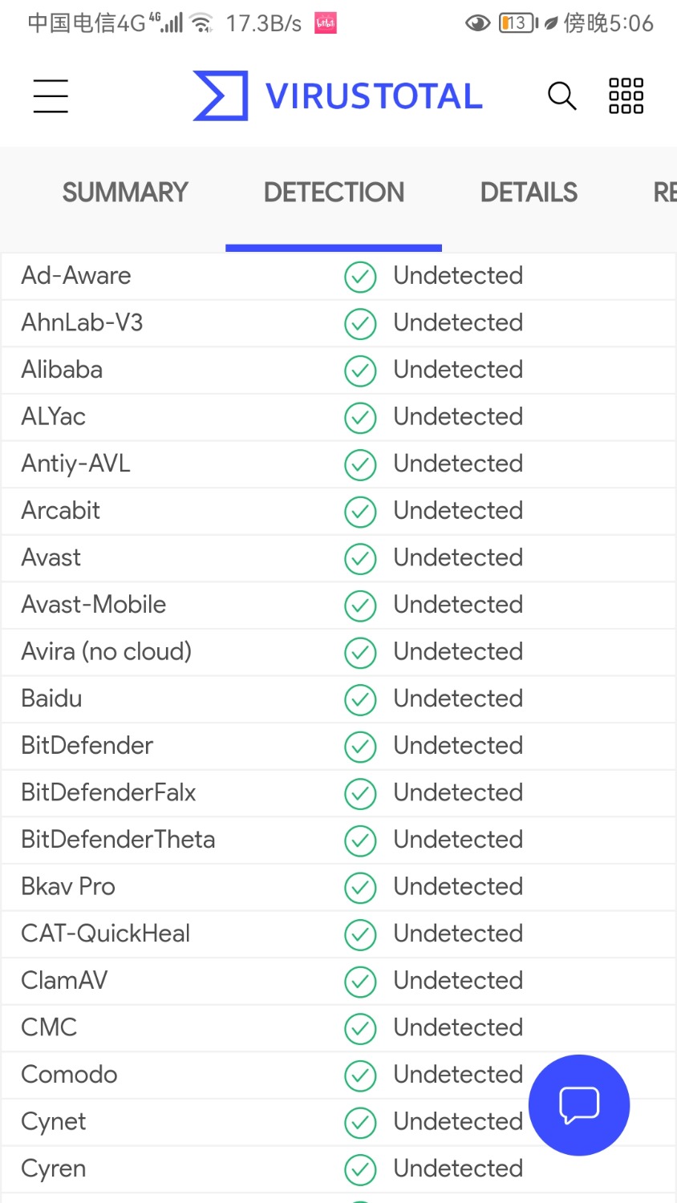Screen dimensions: 677x1203
Task: Switch to the SUMMARY tab
Action: [125, 192]
